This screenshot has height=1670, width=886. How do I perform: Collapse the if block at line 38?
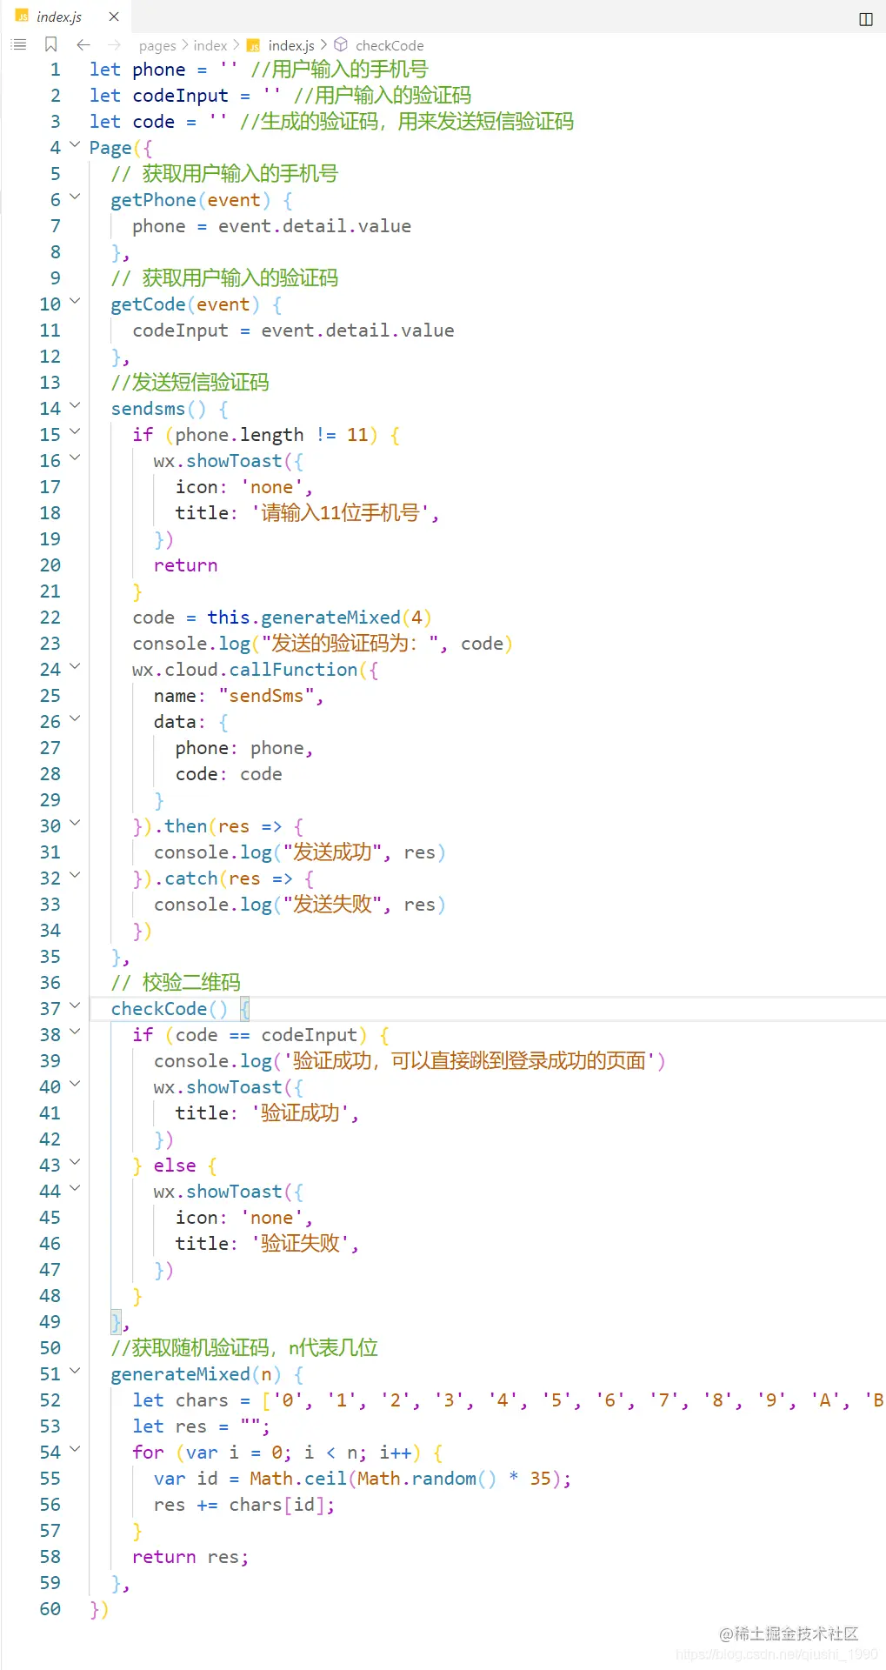tap(75, 1032)
